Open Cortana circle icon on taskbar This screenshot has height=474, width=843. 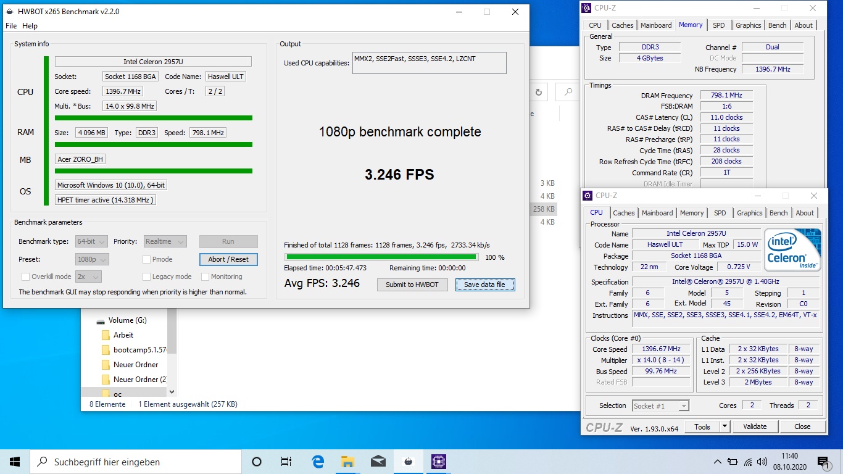pos(257,462)
